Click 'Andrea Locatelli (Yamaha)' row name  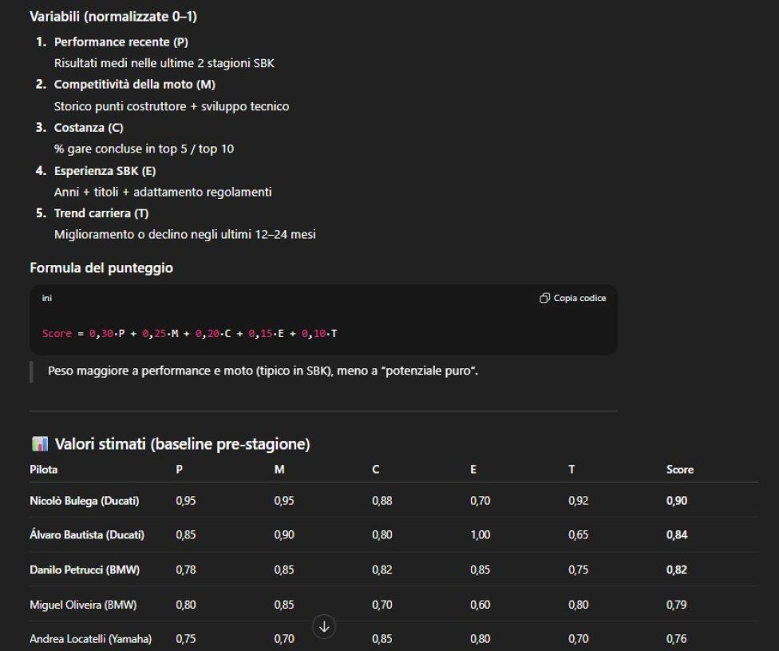(90, 638)
